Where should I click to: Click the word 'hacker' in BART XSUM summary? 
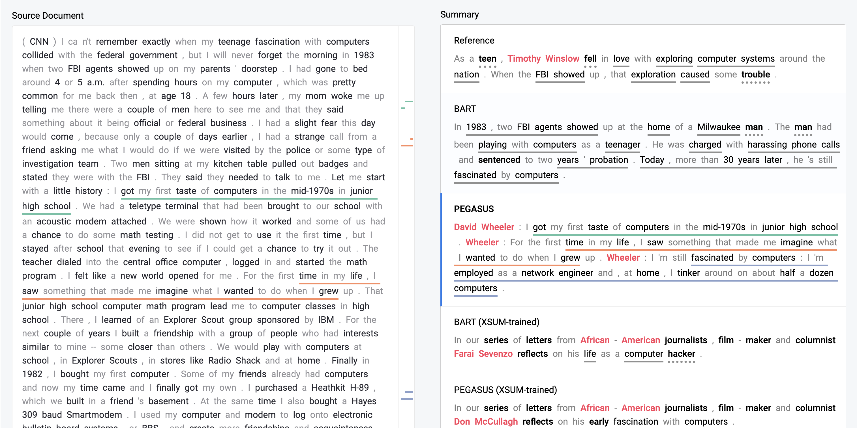681,354
